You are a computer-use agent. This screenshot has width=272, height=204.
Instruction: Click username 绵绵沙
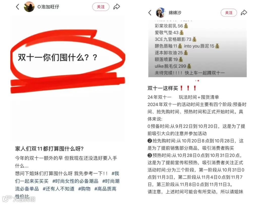(175, 13)
